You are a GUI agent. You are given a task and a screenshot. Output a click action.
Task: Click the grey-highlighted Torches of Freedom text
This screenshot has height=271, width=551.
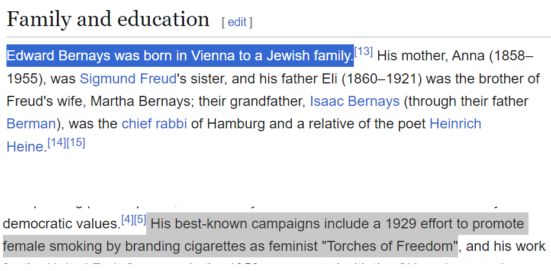390,246
